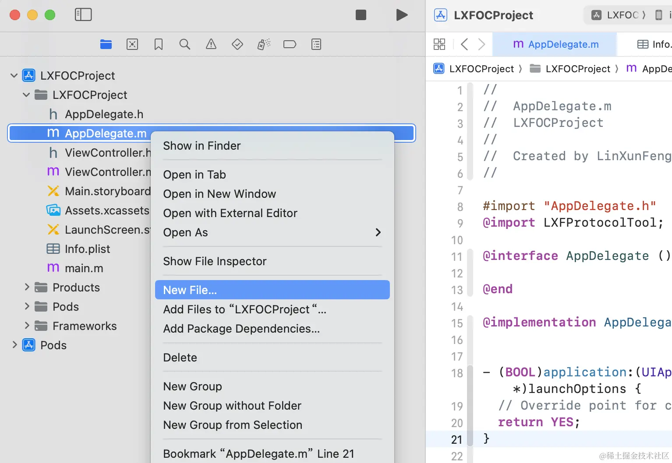672x463 pixels.
Task: Choose Open with External Editor
Action: [x=272, y=213]
